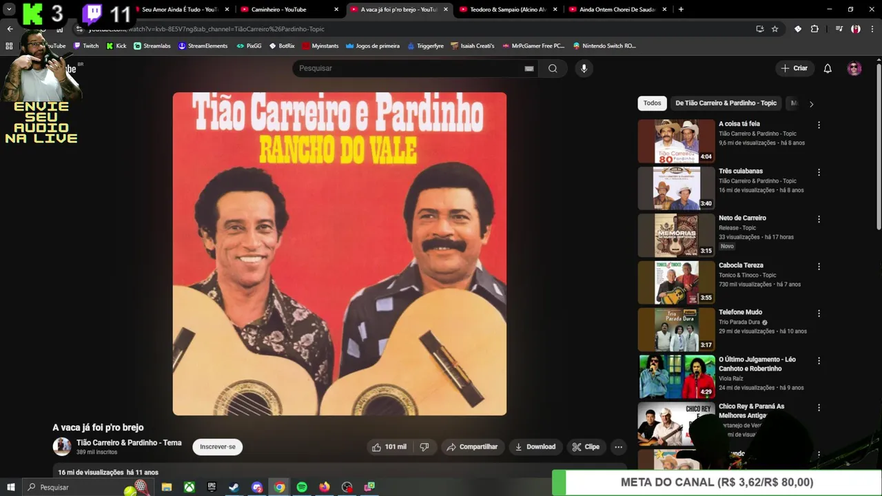Click the Download button under the video
Screen dimensions: 882x496
[x=535, y=447]
